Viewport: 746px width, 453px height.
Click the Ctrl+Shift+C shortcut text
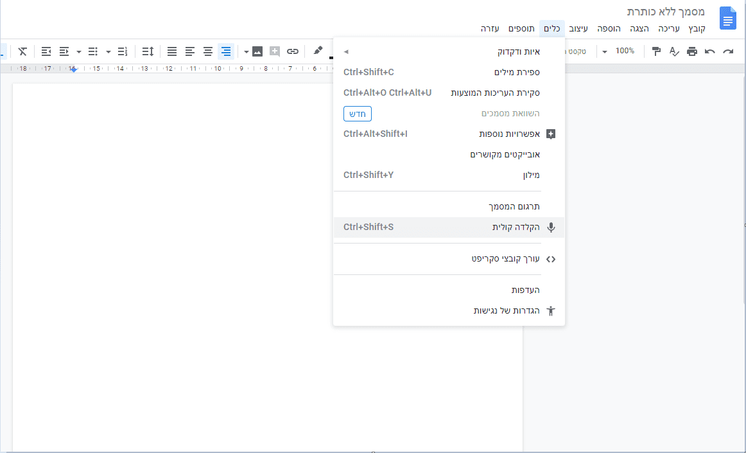pos(369,73)
